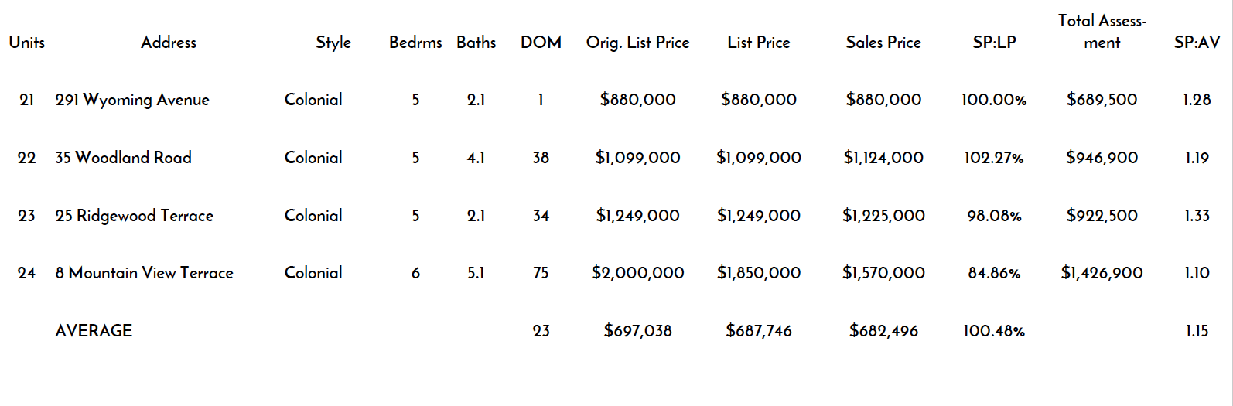The height and width of the screenshot is (406, 1233).
Task: Select the $1,426,900 assessment value
Action: tap(1102, 273)
